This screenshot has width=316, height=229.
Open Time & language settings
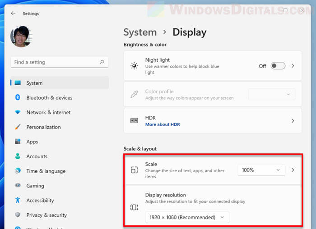46,171
